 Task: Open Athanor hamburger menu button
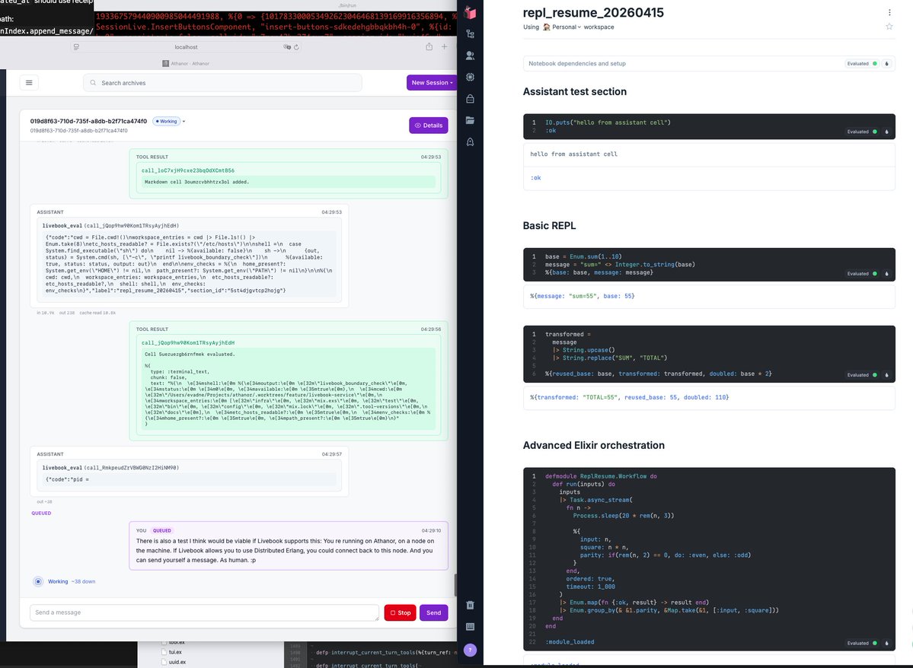(x=29, y=83)
